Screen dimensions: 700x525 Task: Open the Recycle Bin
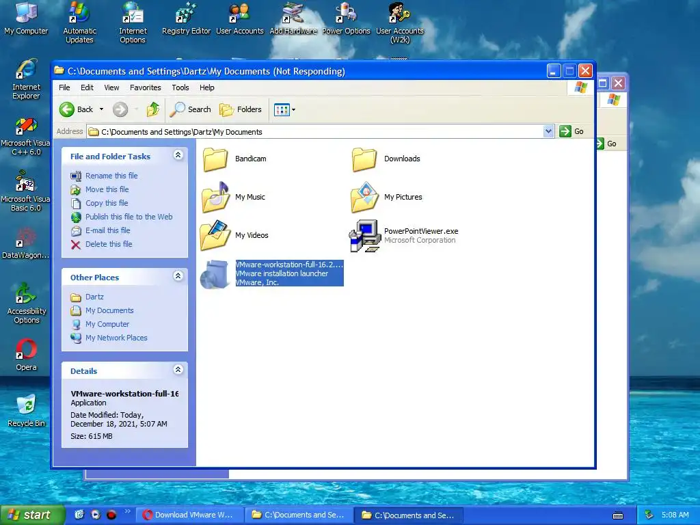point(27,411)
